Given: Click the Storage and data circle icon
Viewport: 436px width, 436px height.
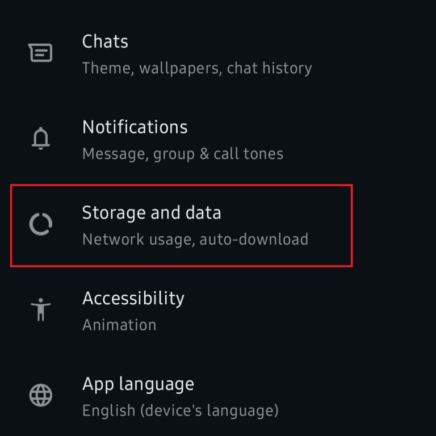Looking at the screenshot, I should (x=41, y=224).
